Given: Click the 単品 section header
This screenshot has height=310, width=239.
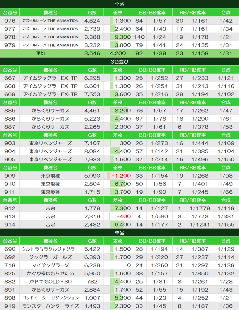Looking at the screenshot, I should click(119, 233).
